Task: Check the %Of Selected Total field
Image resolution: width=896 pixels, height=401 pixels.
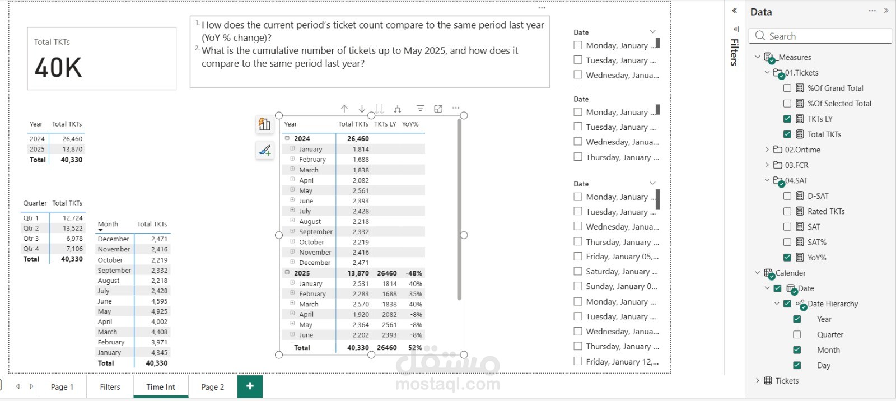Action: (x=787, y=104)
